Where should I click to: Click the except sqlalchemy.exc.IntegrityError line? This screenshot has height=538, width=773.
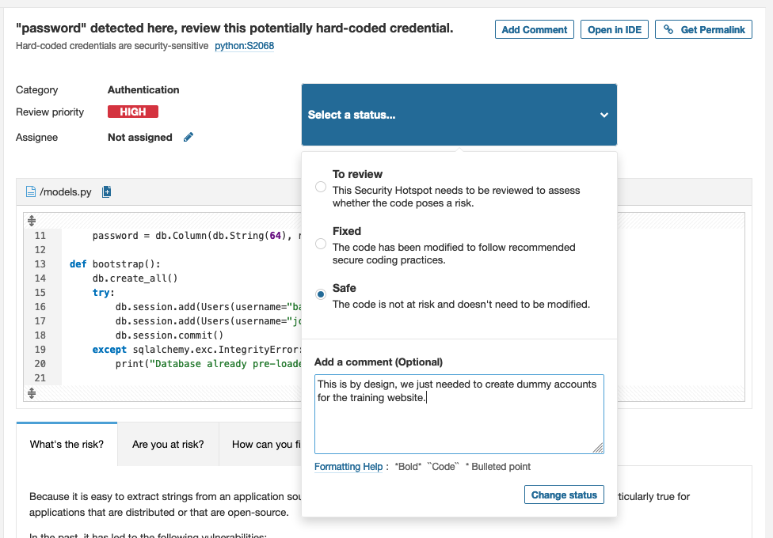[x=196, y=350]
